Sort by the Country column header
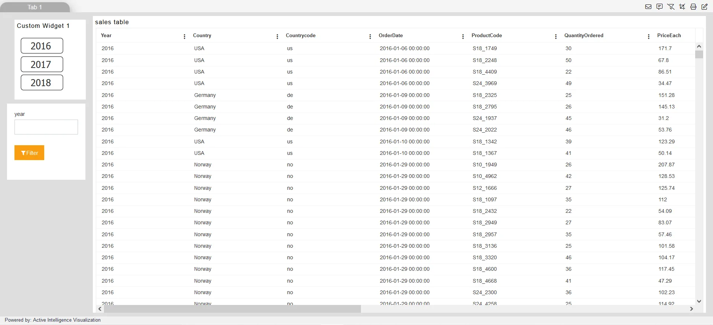This screenshot has height=325, width=713. 202,36
